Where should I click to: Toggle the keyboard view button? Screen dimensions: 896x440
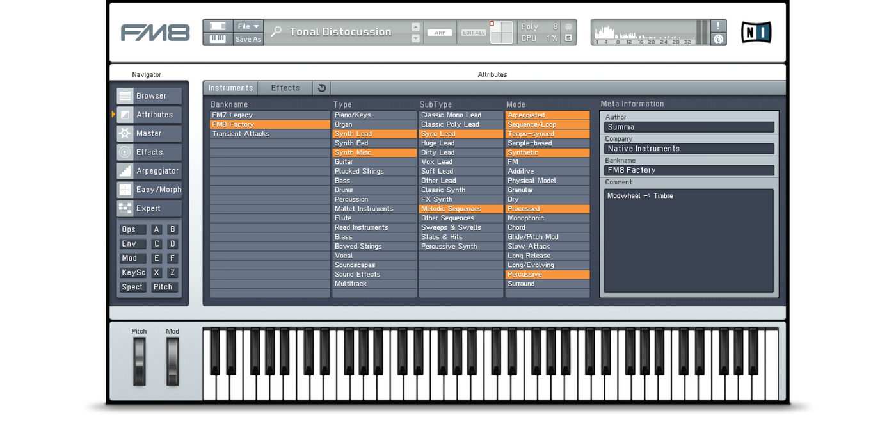218,38
